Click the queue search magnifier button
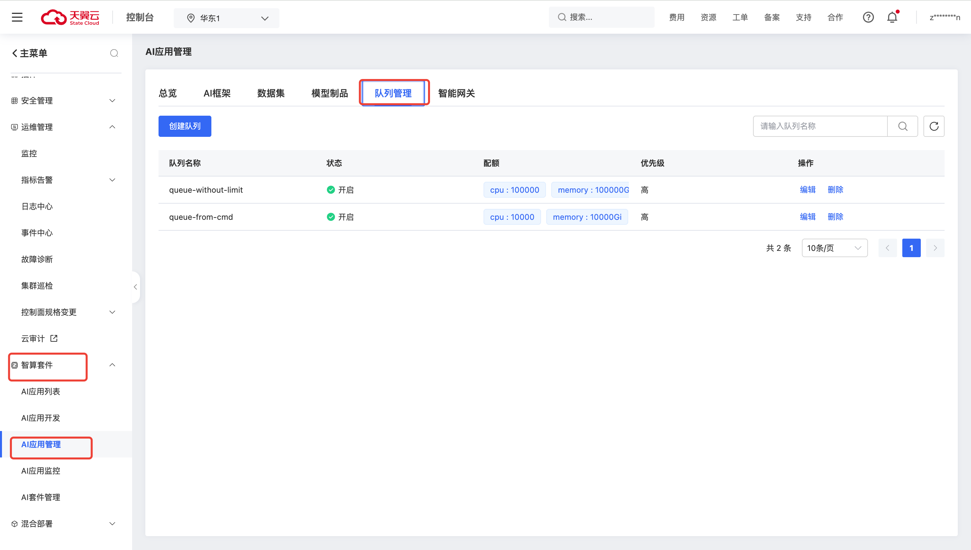Image resolution: width=971 pixels, height=550 pixels. 903,126
